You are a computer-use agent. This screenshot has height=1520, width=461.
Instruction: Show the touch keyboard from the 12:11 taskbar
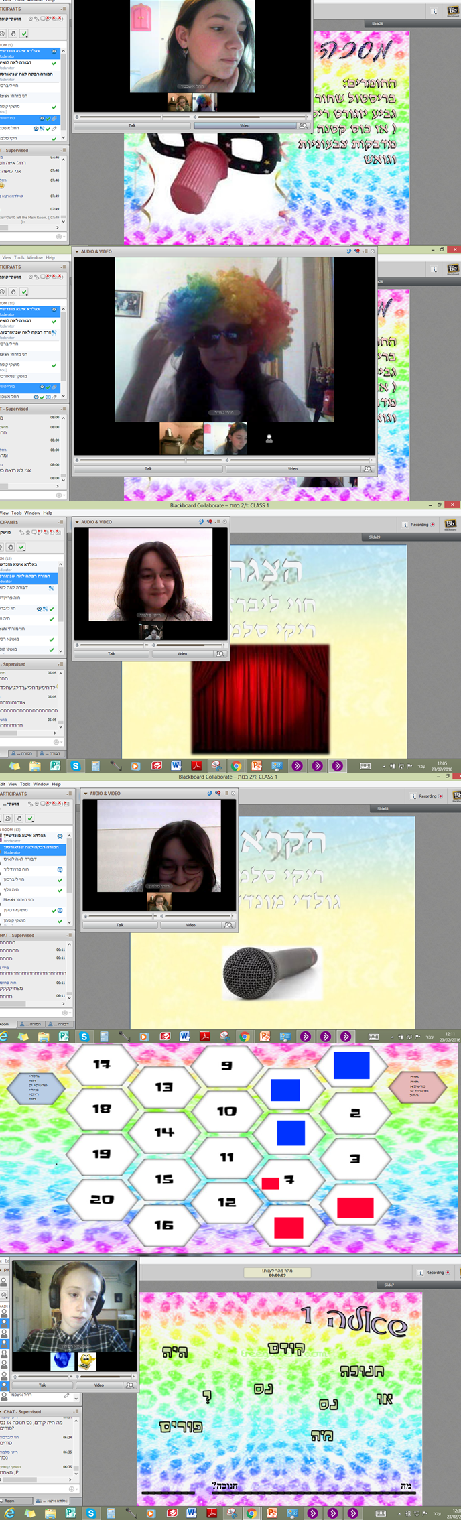click(x=373, y=1037)
